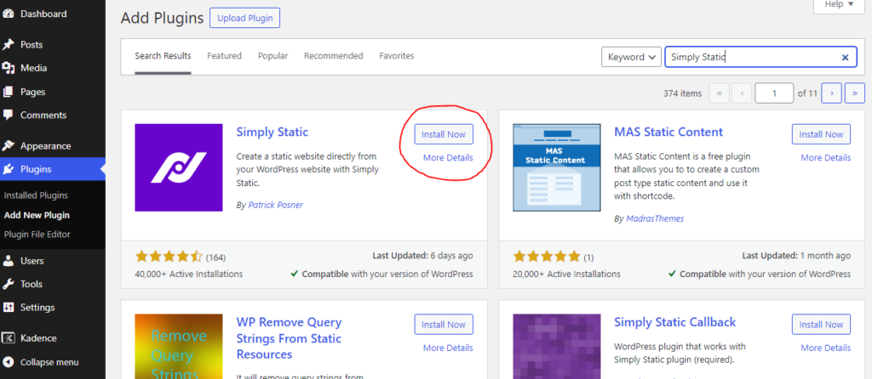Click Last Updated: 6 days ago text

[x=422, y=256]
